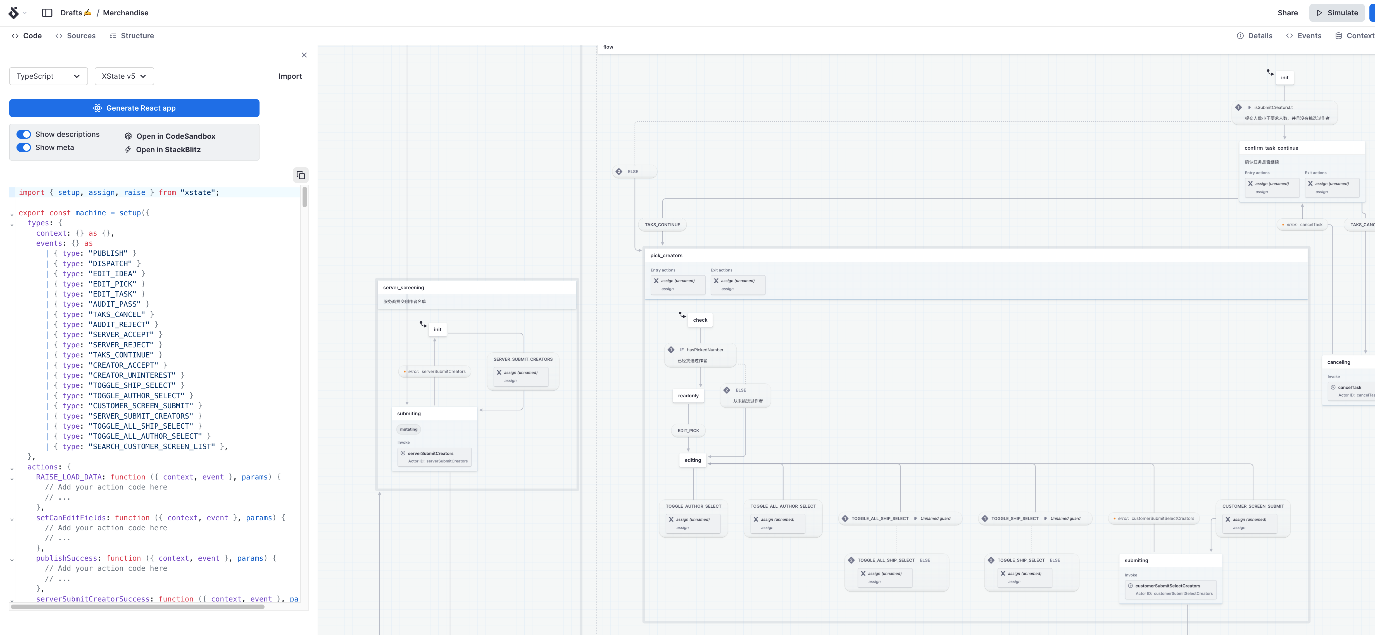The width and height of the screenshot is (1375, 635).
Task: Close the code panel
Action: (304, 55)
